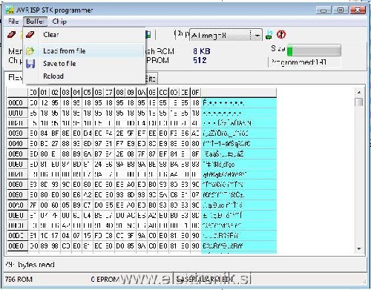Click the 0F column header

click(195, 93)
